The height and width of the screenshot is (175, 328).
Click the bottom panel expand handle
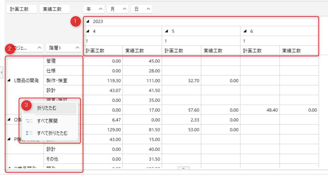click(184, 168)
